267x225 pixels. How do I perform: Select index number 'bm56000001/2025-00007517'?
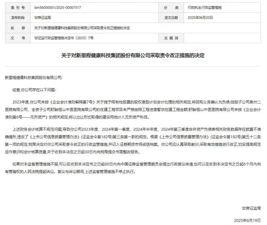click(58, 8)
